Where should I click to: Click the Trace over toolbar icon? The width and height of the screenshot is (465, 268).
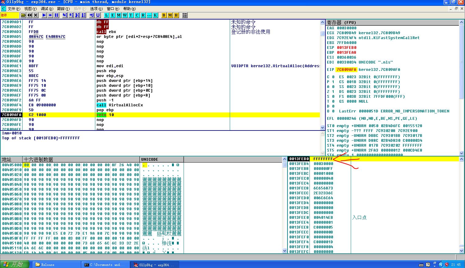(83, 15)
